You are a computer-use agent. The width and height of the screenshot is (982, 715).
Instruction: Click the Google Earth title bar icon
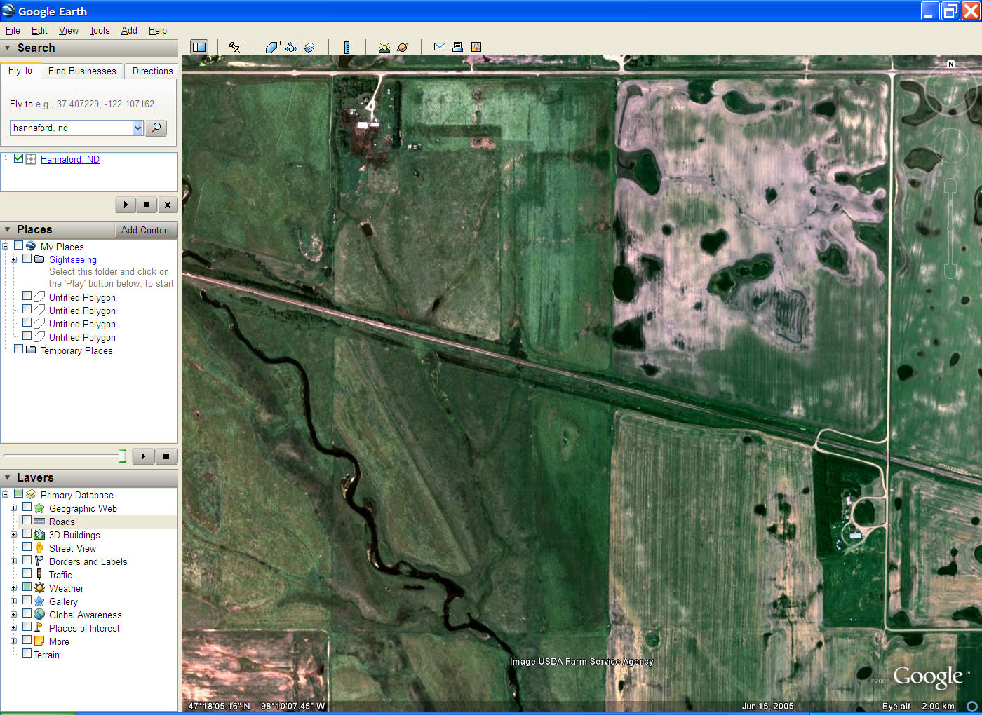pyautogui.click(x=8, y=11)
